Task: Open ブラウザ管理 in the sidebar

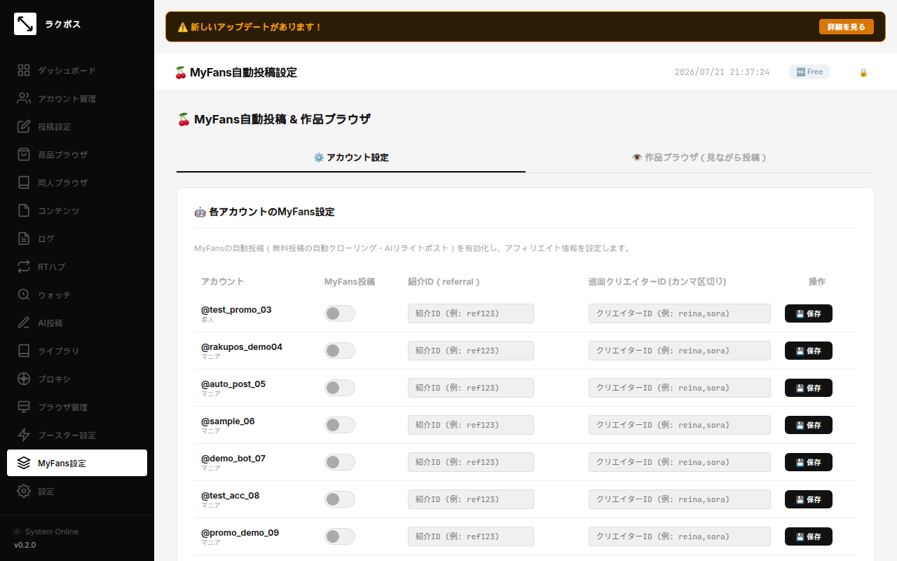Action: (77, 407)
